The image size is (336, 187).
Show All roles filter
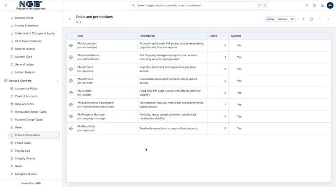292,19
